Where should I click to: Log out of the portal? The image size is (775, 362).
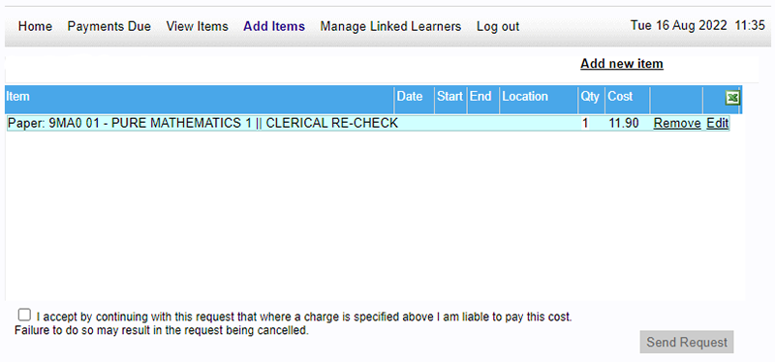[x=498, y=26]
